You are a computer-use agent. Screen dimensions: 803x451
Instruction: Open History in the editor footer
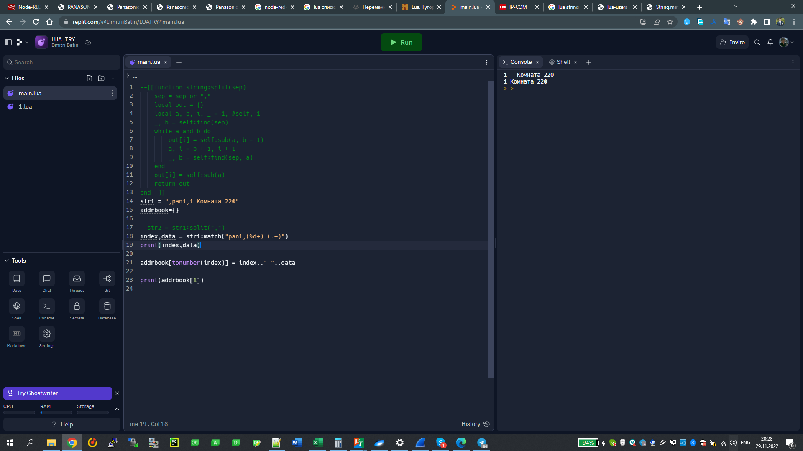(x=475, y=424)
